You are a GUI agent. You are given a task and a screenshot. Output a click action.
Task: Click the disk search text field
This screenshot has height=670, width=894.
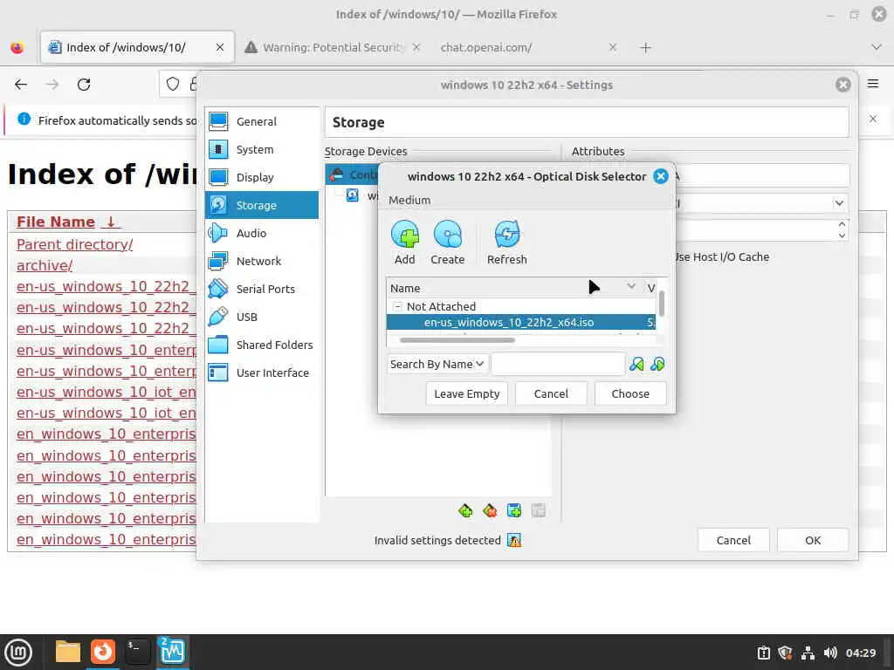pyautogui.click(x=558, y=364)
